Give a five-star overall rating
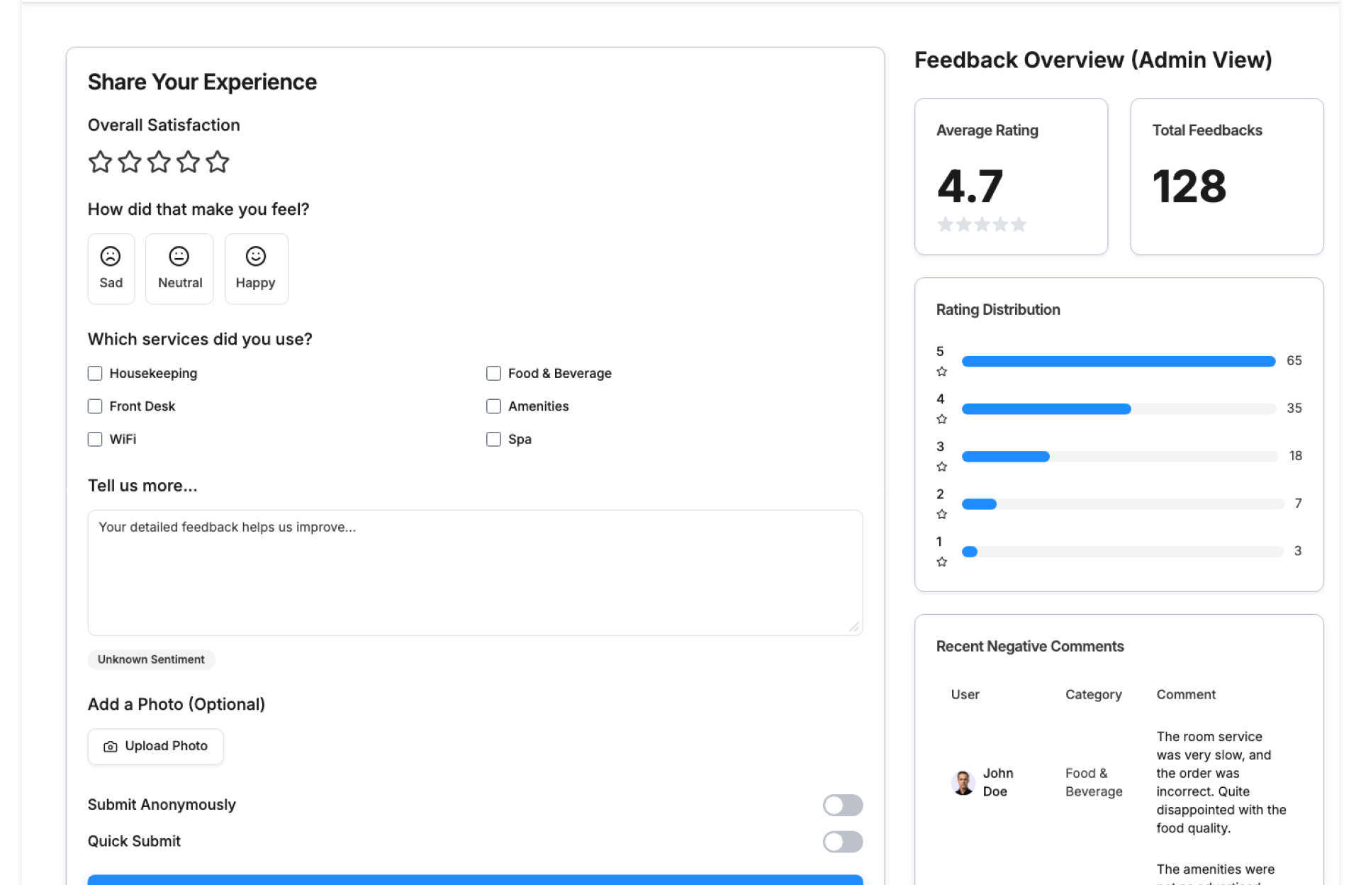Viewport: 1361px width, 885px height. click(x=218, y=162)
